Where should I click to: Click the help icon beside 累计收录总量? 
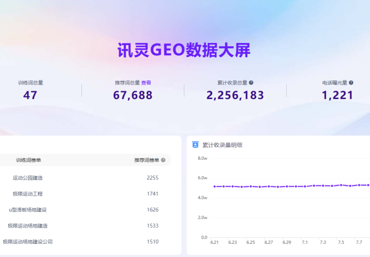(x=251, y=82)
